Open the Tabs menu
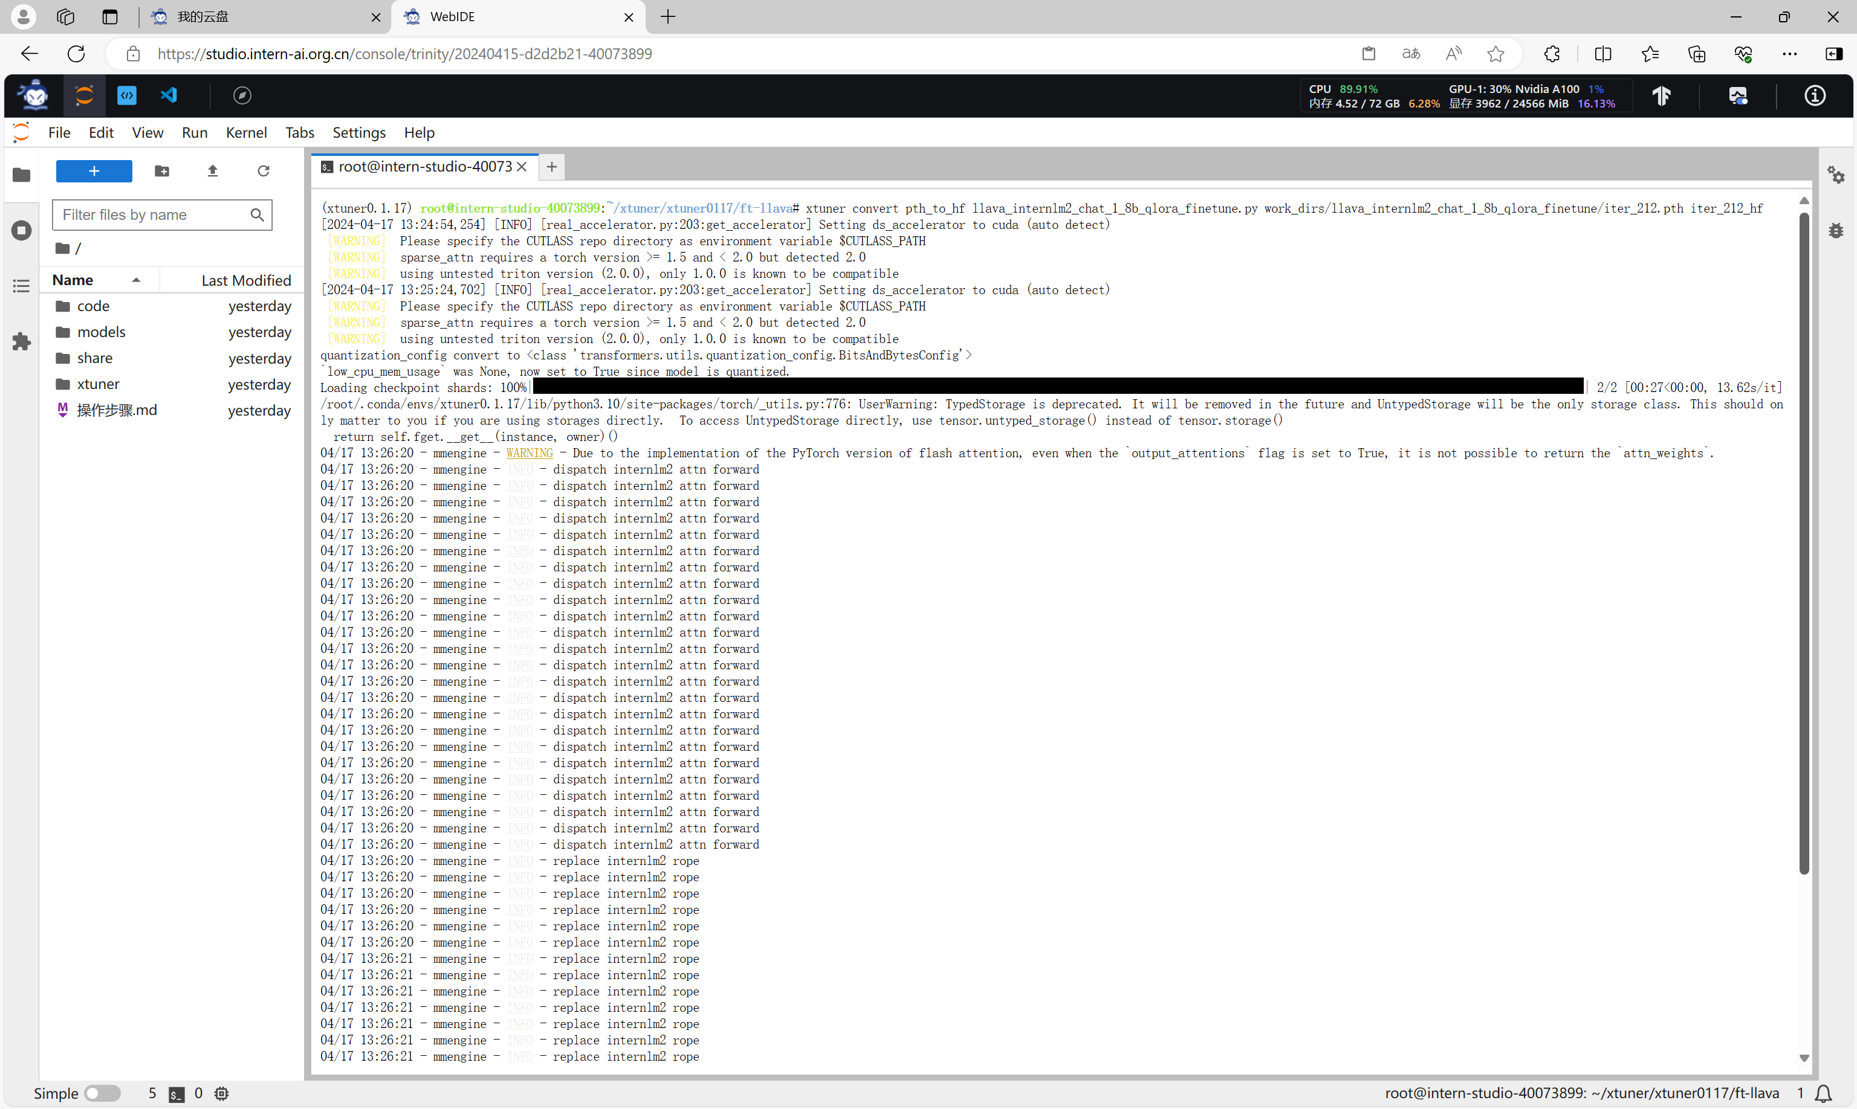This screenshot has height=1109, width=1857. [x=299, y=132]
